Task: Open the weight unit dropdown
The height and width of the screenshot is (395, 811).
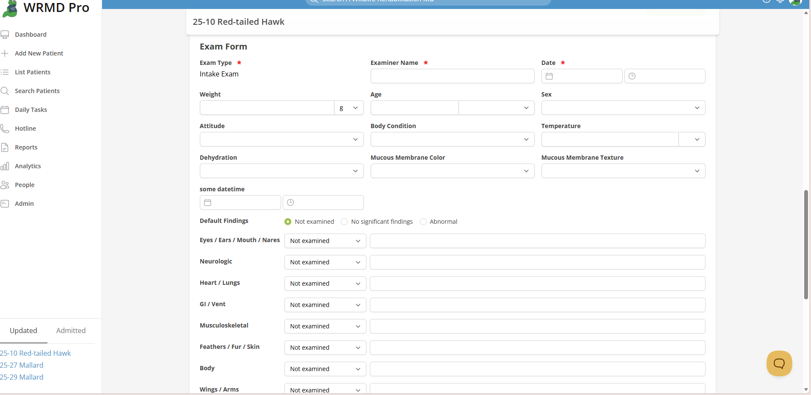Action: (x=349, y=108)
